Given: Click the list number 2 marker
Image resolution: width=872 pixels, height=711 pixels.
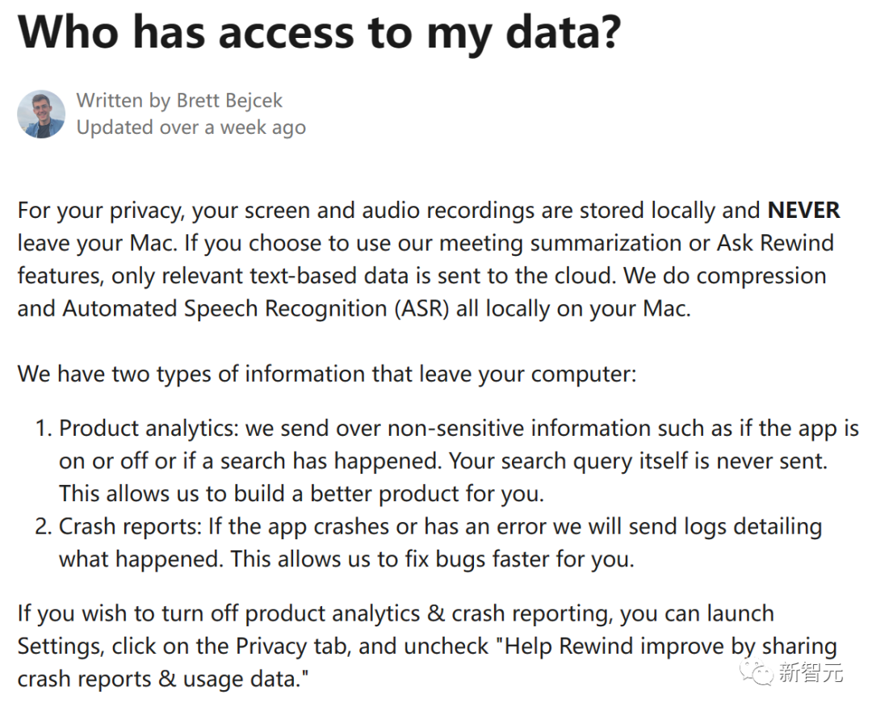Looking at the screenshot, I should tap(44, 526).
